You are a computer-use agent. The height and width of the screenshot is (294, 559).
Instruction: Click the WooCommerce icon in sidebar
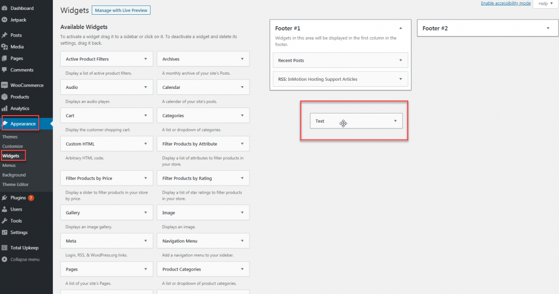pos(5,85)
